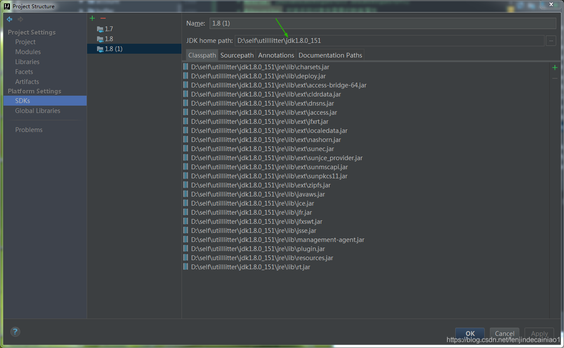Viewport: 564px width, 348px height.
Task: Remove selected SDK with red minus
Action: pyautogui.click(x=103, y=18)
